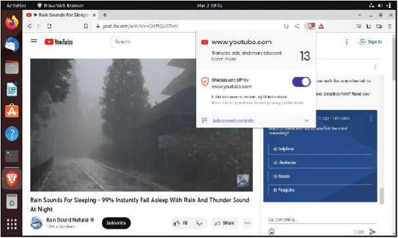Screen dimensions: 398x238
Task: Click Sign in button on YouTube
Action: click(370, 42)
